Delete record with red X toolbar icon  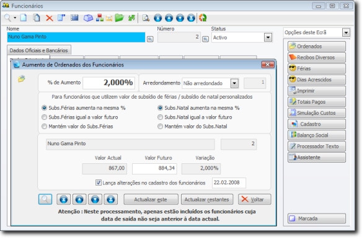click(49, 18)
